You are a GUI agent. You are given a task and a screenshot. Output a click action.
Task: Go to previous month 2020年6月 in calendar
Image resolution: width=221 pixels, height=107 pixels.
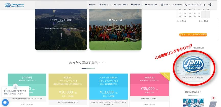click(x=182, y=21)
